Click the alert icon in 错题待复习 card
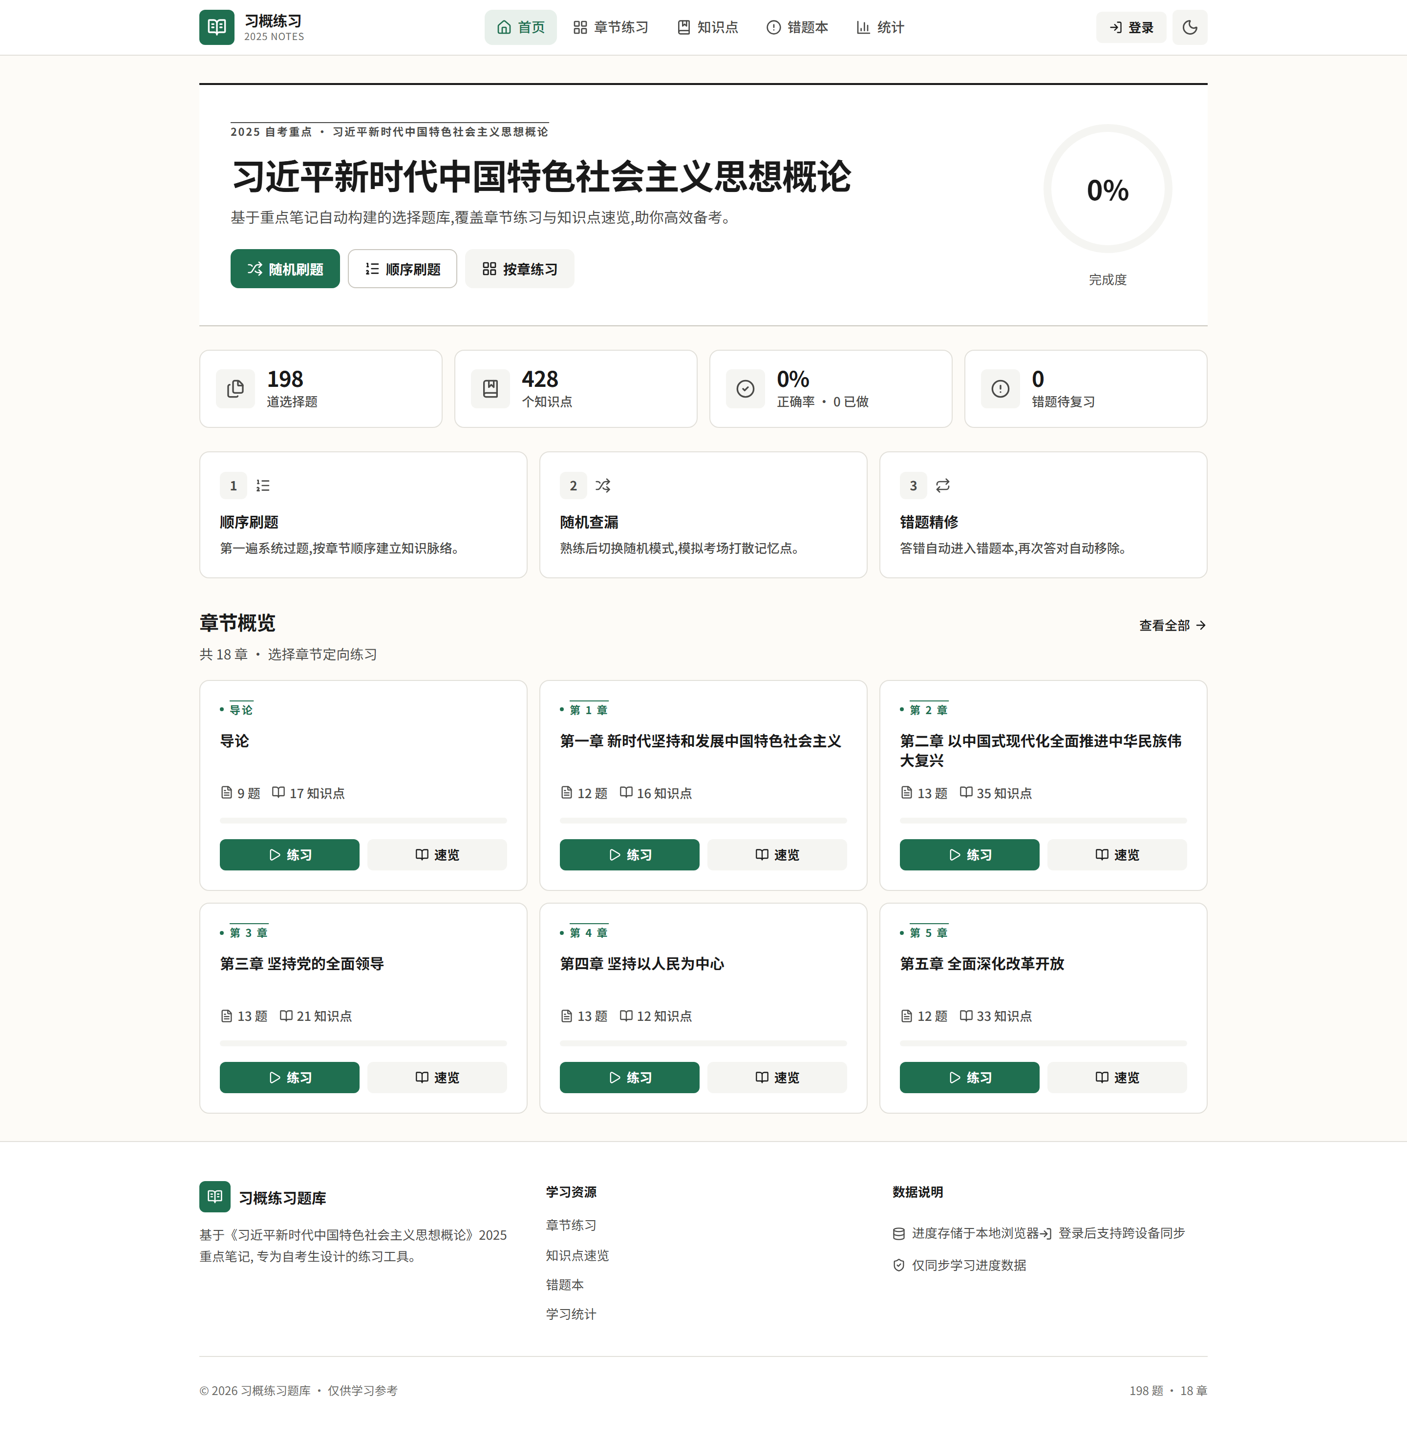Image resolution: width=1407 pixels, height=1439 pixels. (1000, 388)
